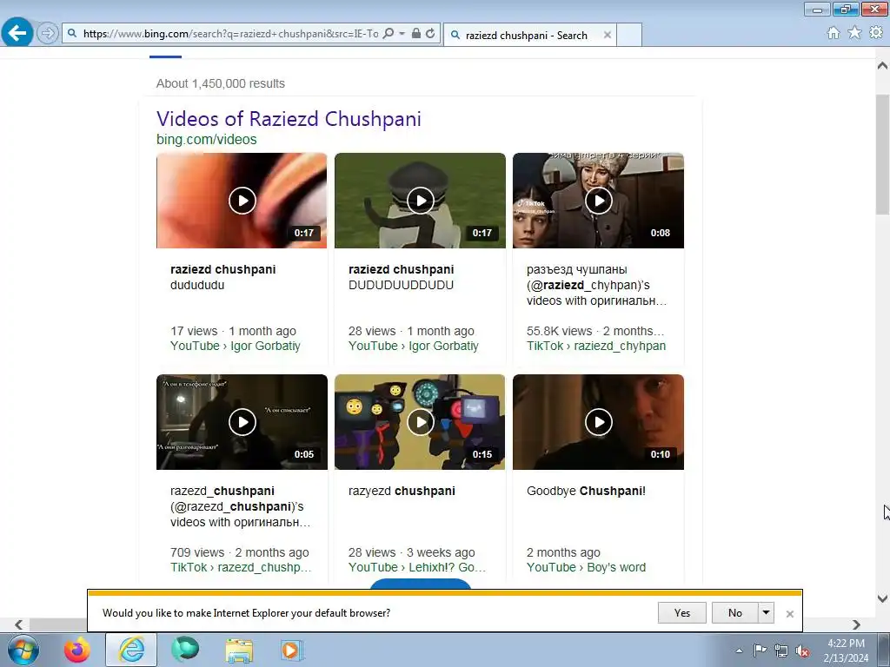
Task: Click the 'raziezd chushpani dudududu' title
Action: (223, 277)
